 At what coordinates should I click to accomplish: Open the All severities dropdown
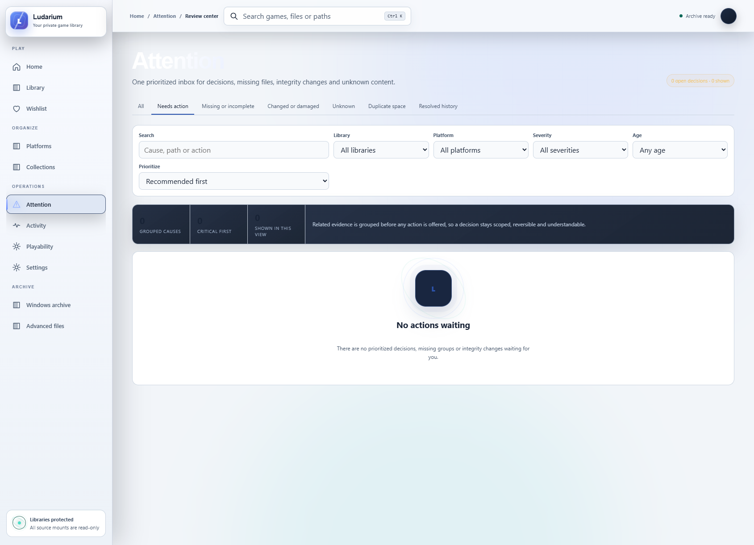click(x=580, y=150)
